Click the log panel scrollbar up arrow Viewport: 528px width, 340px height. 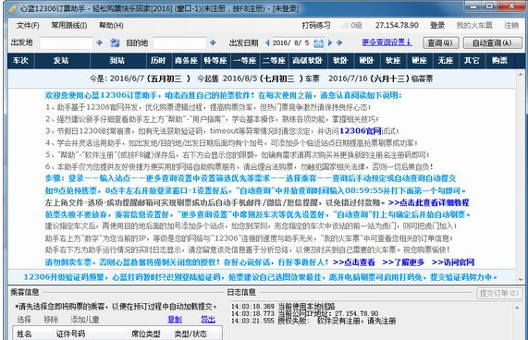click(x=517, y=307)
